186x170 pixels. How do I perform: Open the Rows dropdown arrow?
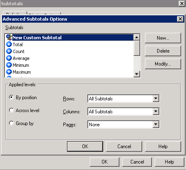tap(156, 98)
